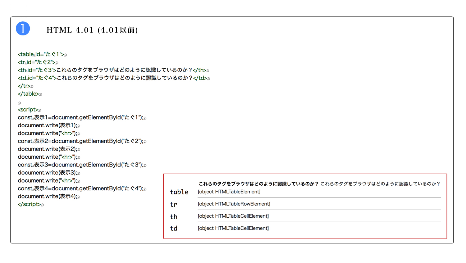Click the line const 表示4=document.getElementById("たぐ4");
Image resolution: width=466 pixels, height=263 pixels.
[x=82, y=188]
